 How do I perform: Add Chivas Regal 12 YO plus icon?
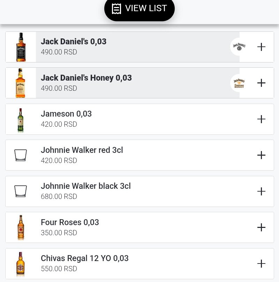point(261,264)
